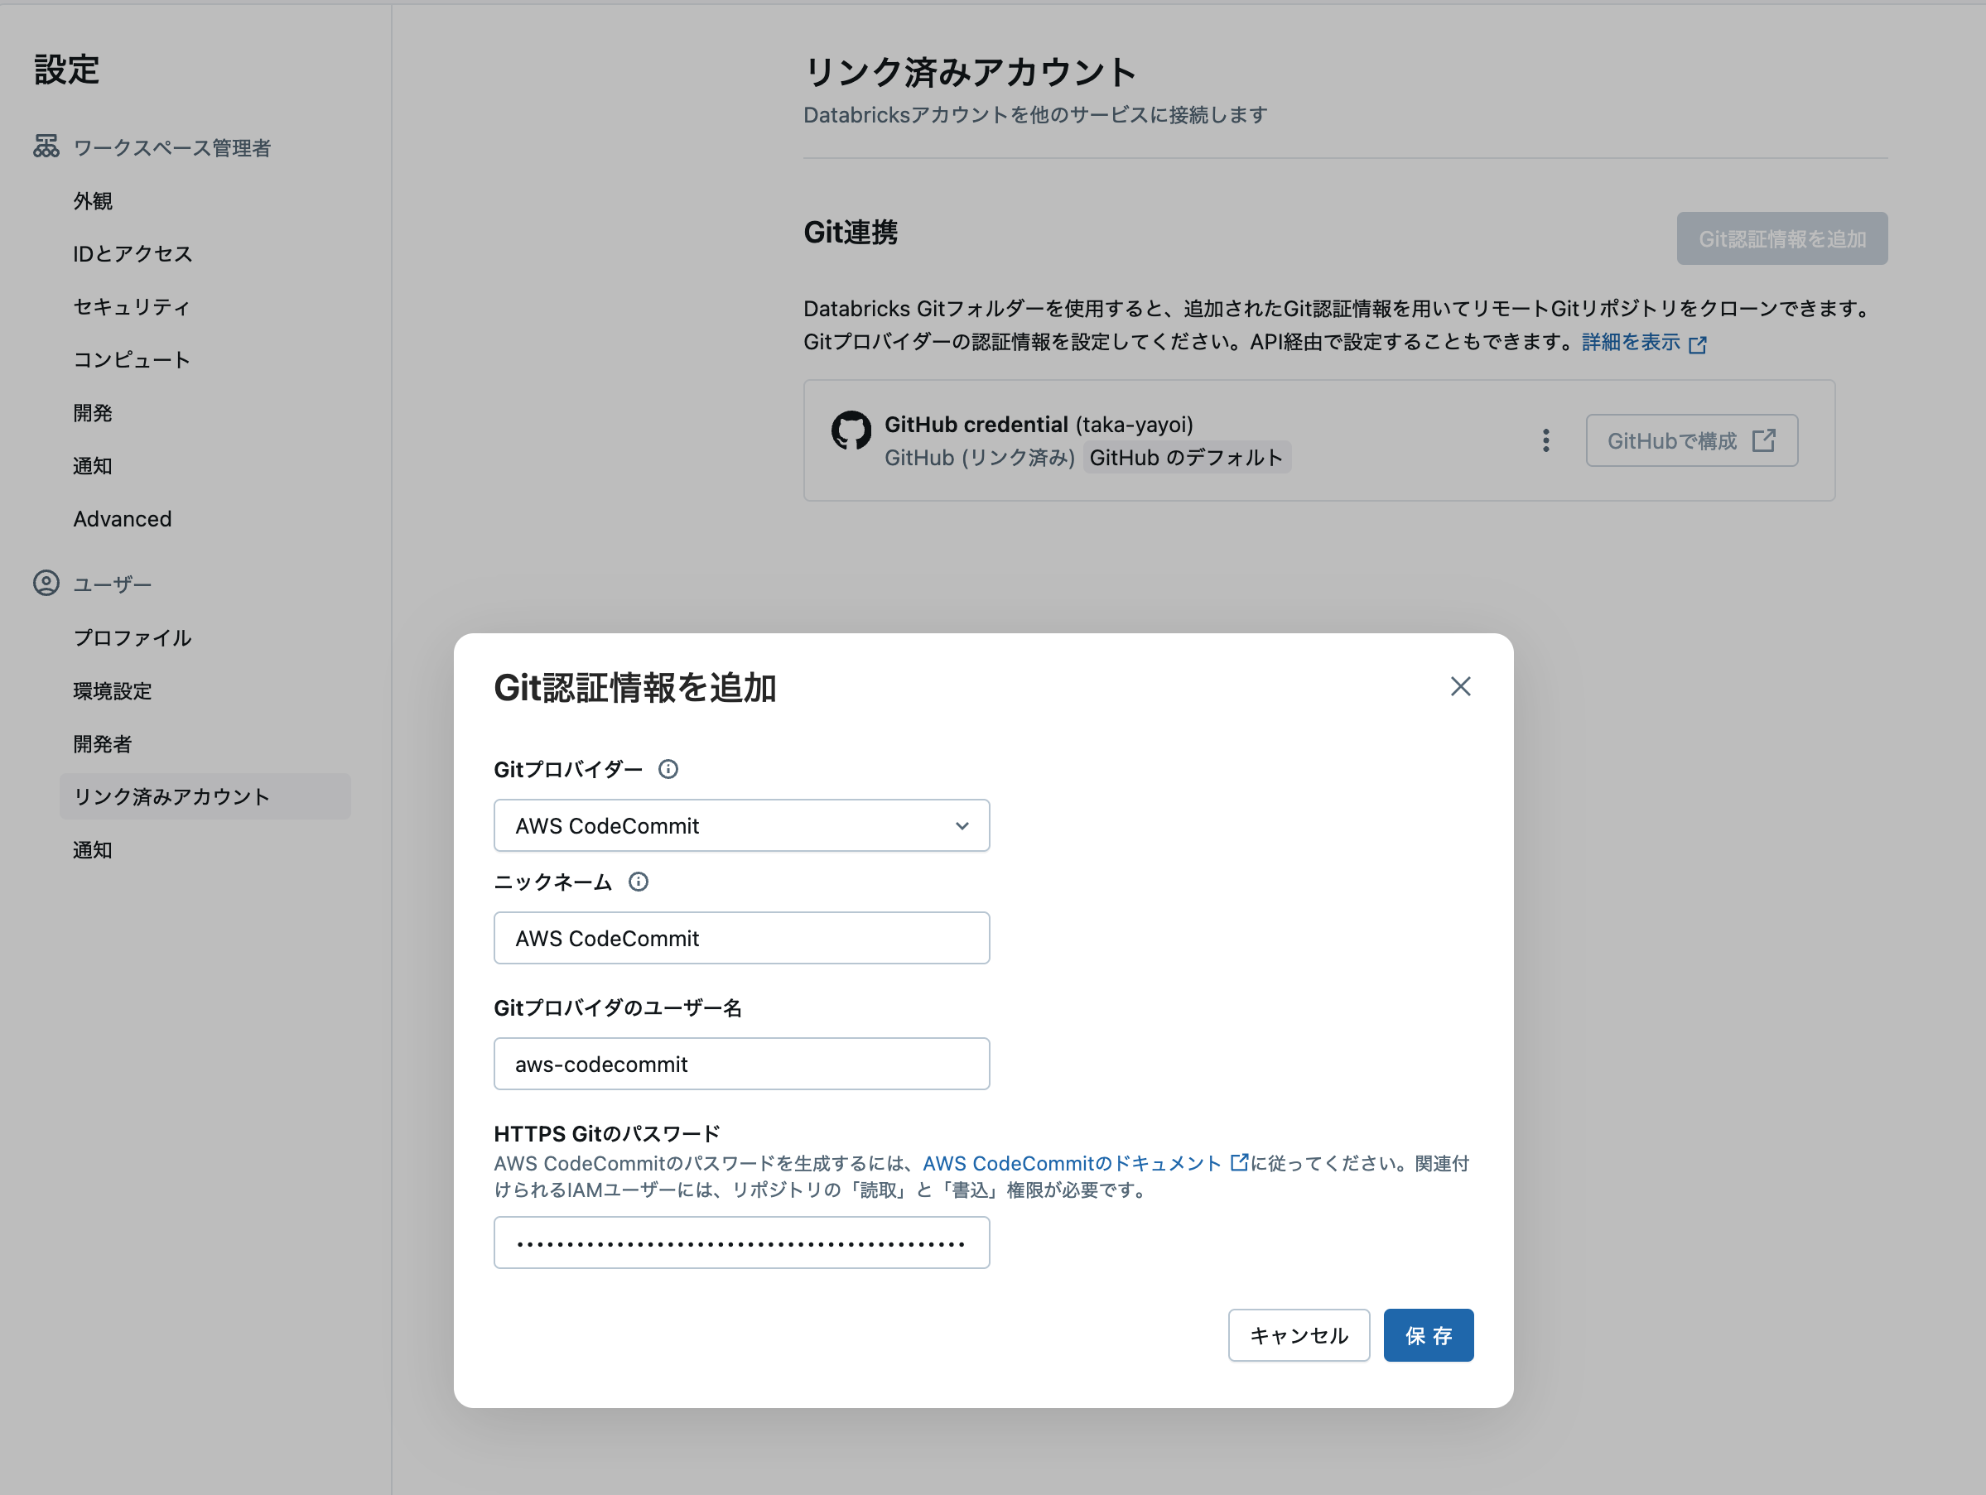Close the Git認証情報を追加 dialog

pyautogui.click(x=1460, y=685)
